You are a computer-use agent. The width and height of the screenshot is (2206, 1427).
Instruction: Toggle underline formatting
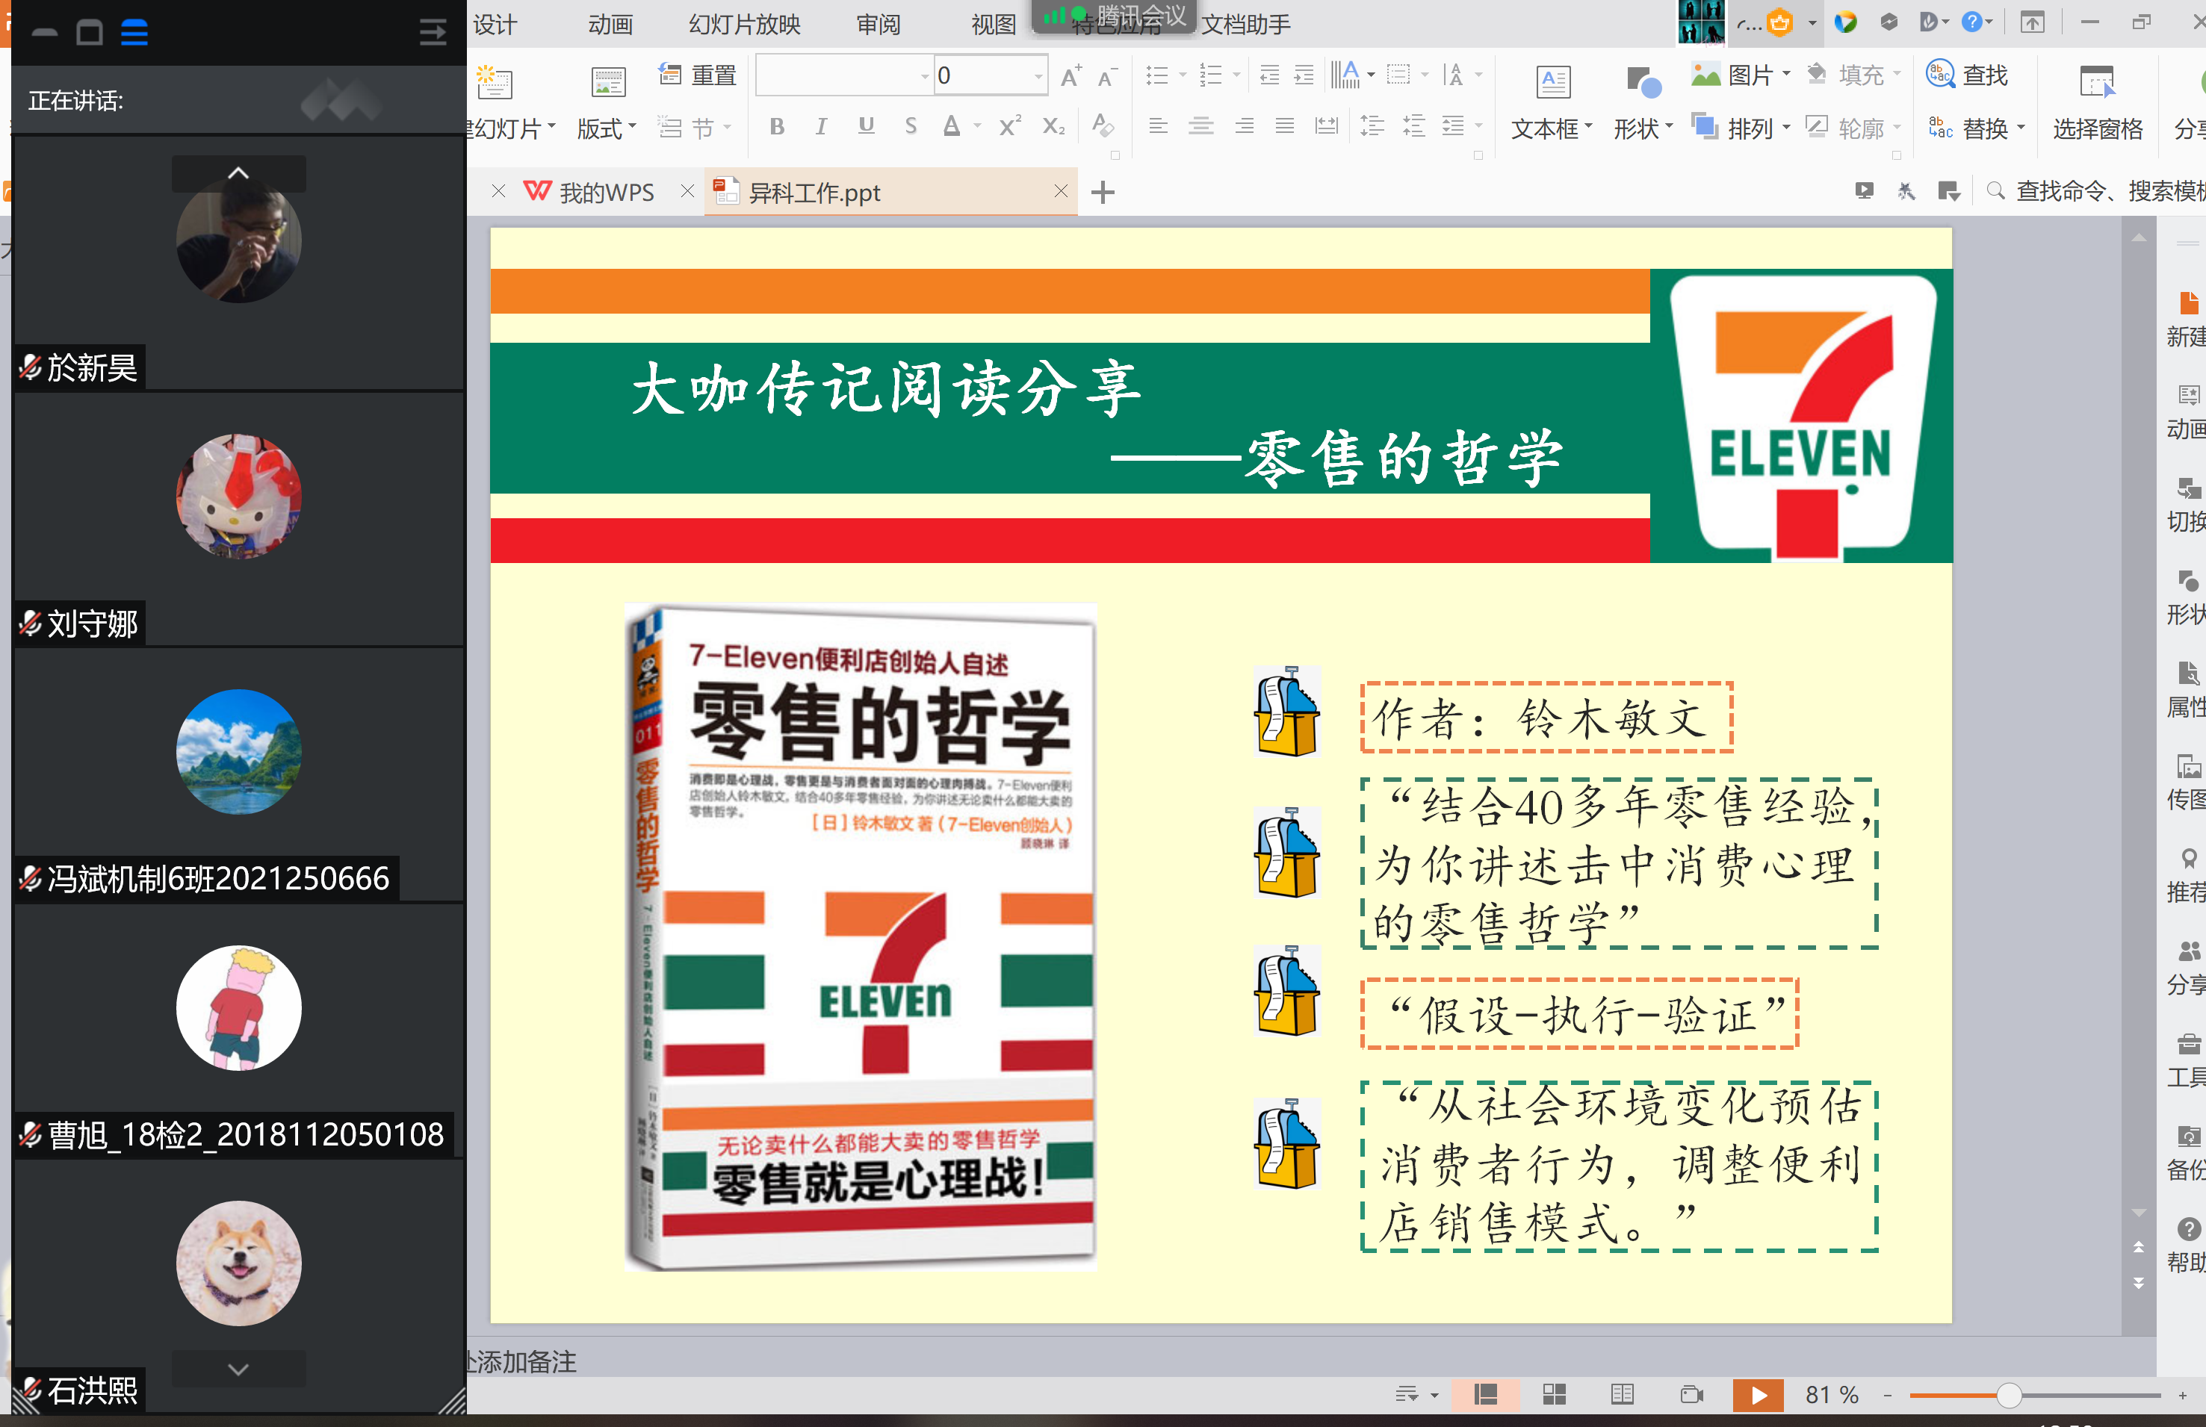tap(866, 128)
